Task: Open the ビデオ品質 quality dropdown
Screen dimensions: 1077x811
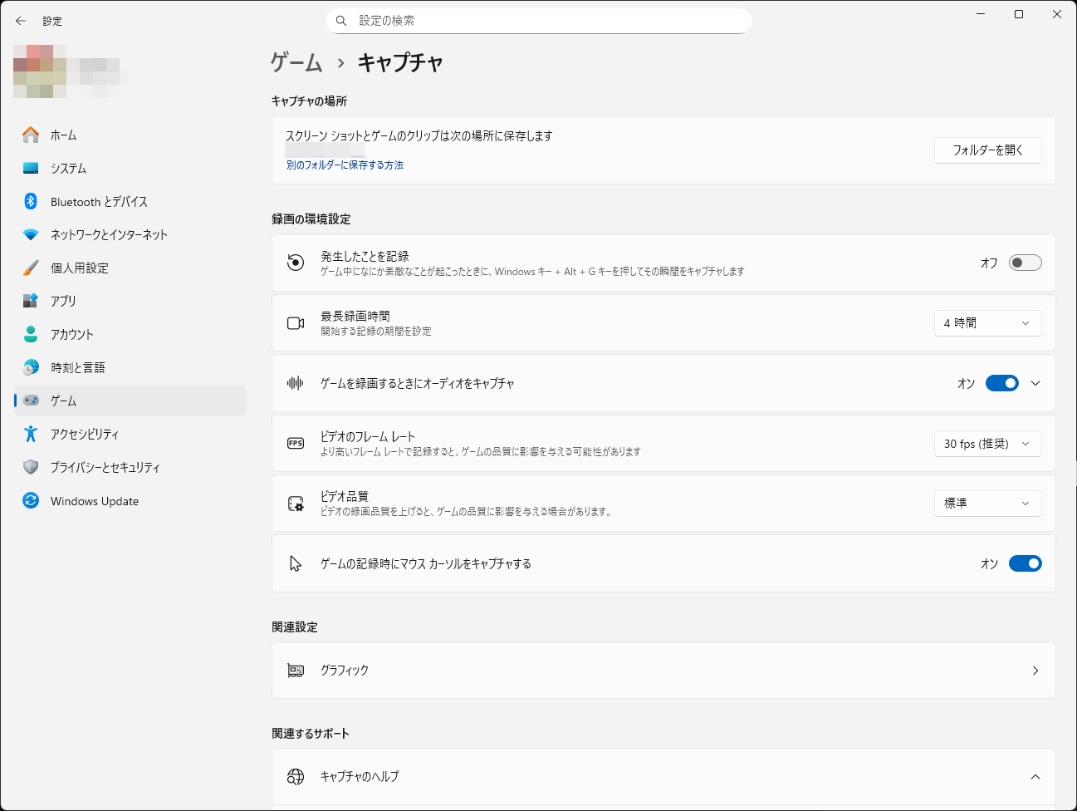Action: (987, 503)
